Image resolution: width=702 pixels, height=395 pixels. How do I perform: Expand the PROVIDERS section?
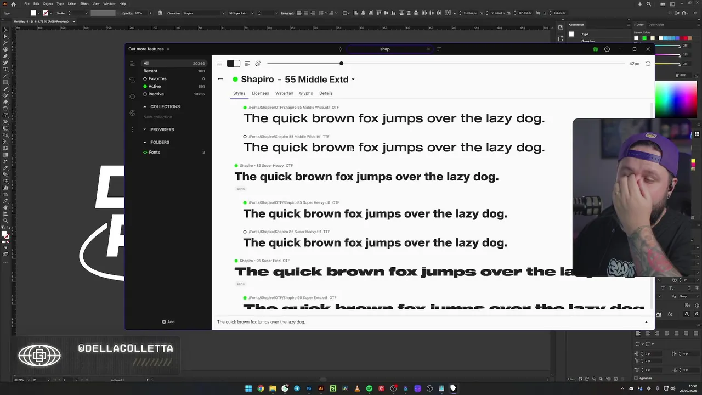point(145,129)
